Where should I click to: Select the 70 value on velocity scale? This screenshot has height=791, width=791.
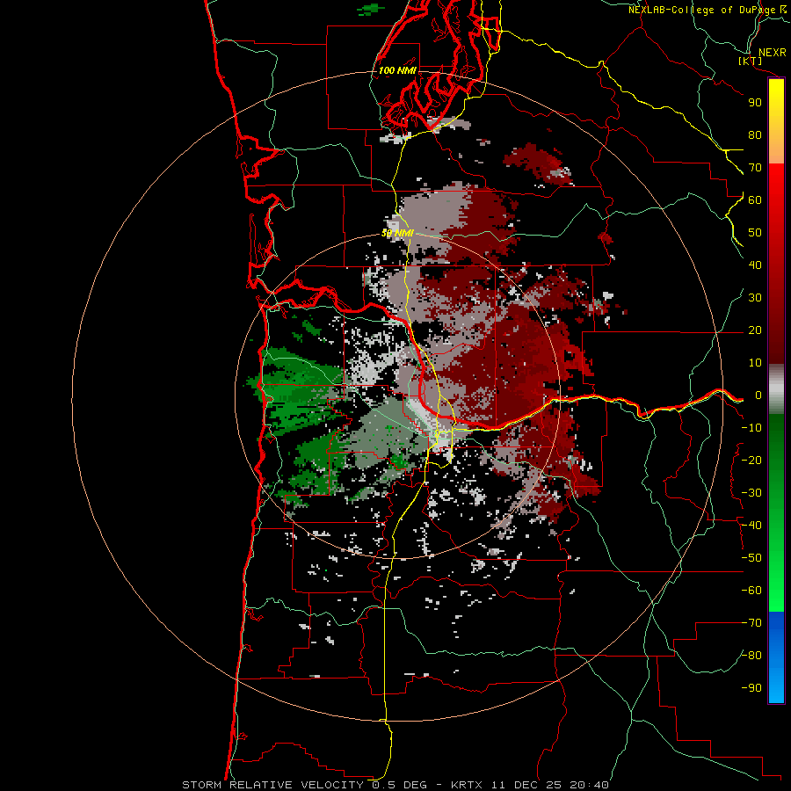[x=755, y=168]
